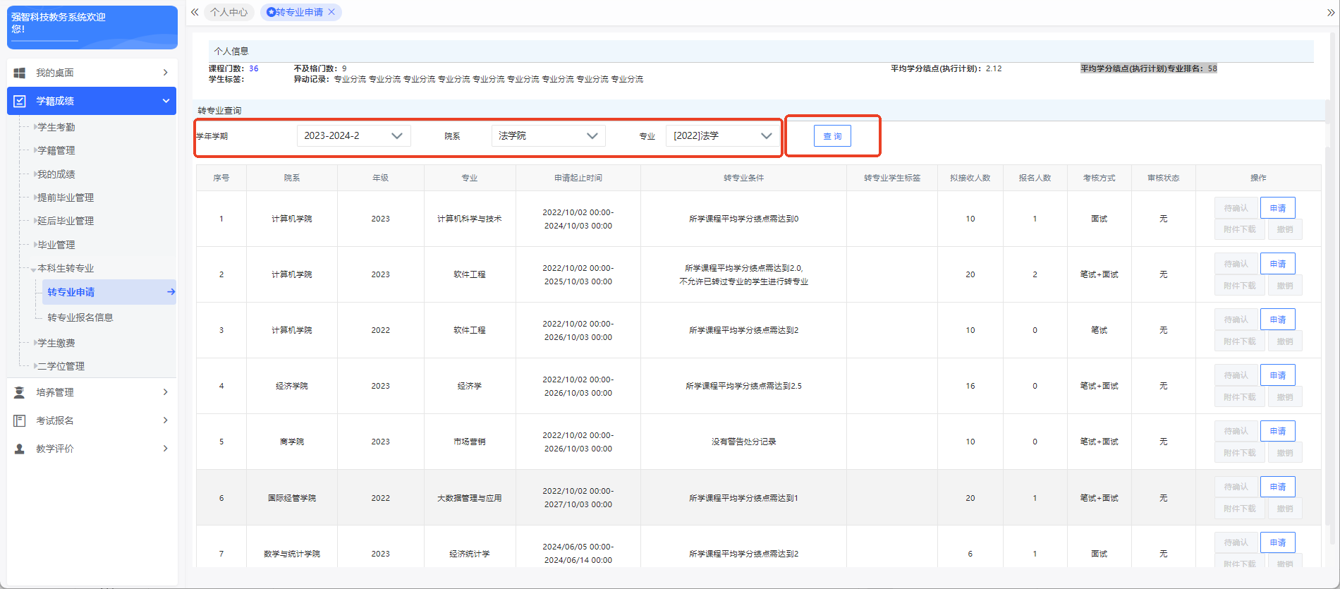
Task: Click the 考试报名 form icon
Action: click(20, 420)
